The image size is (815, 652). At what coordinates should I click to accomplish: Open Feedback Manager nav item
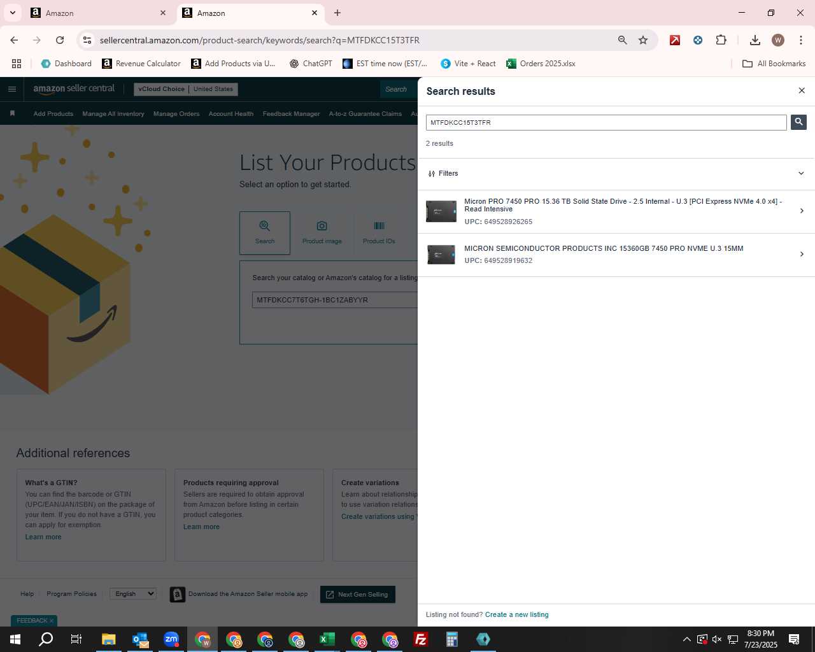click(291, 114)
